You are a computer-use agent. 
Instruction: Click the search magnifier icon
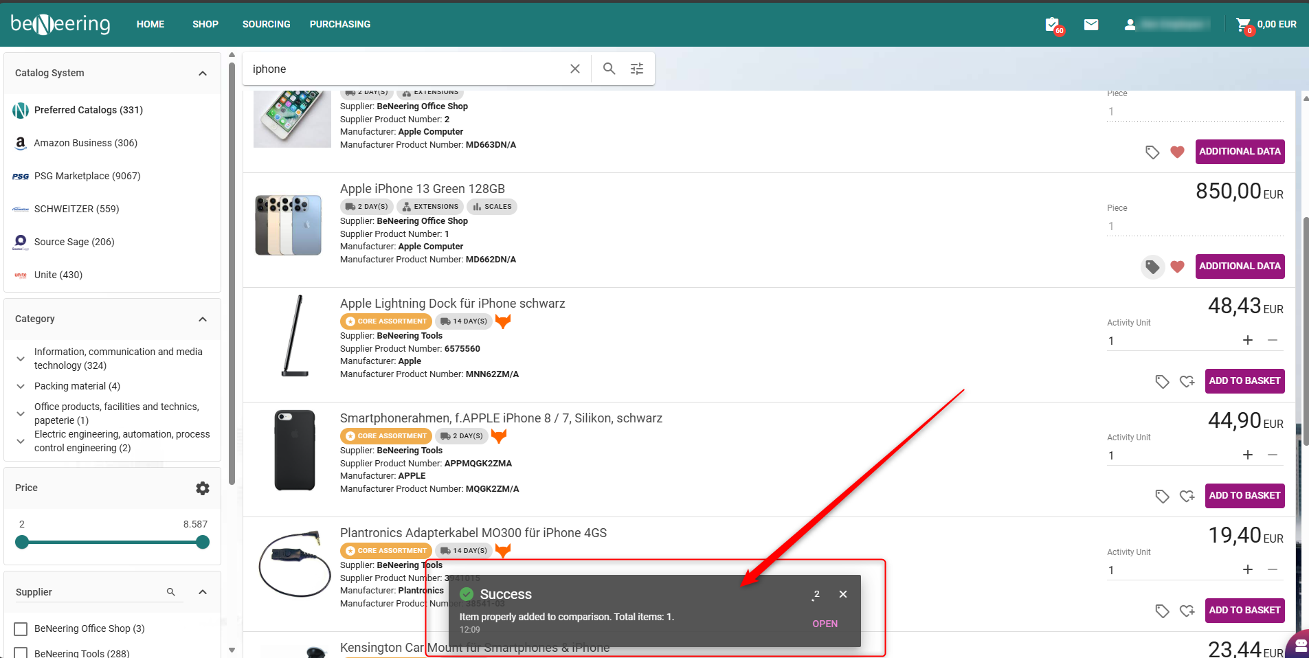click(609, 69)
